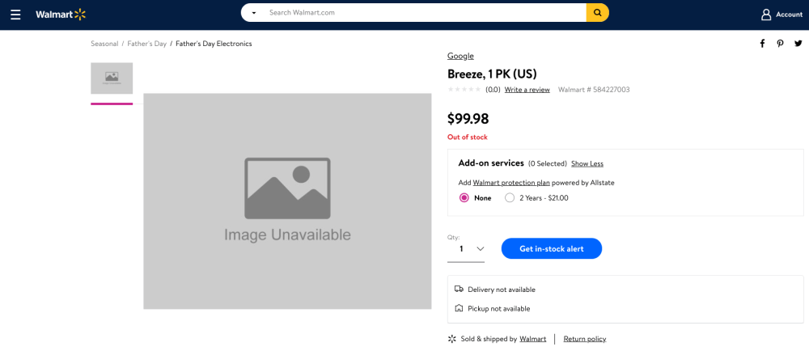The height and width of the screenshot is (351, 809).
Task: Select the product image thumbnail
Action: click(x=112, y=78)
